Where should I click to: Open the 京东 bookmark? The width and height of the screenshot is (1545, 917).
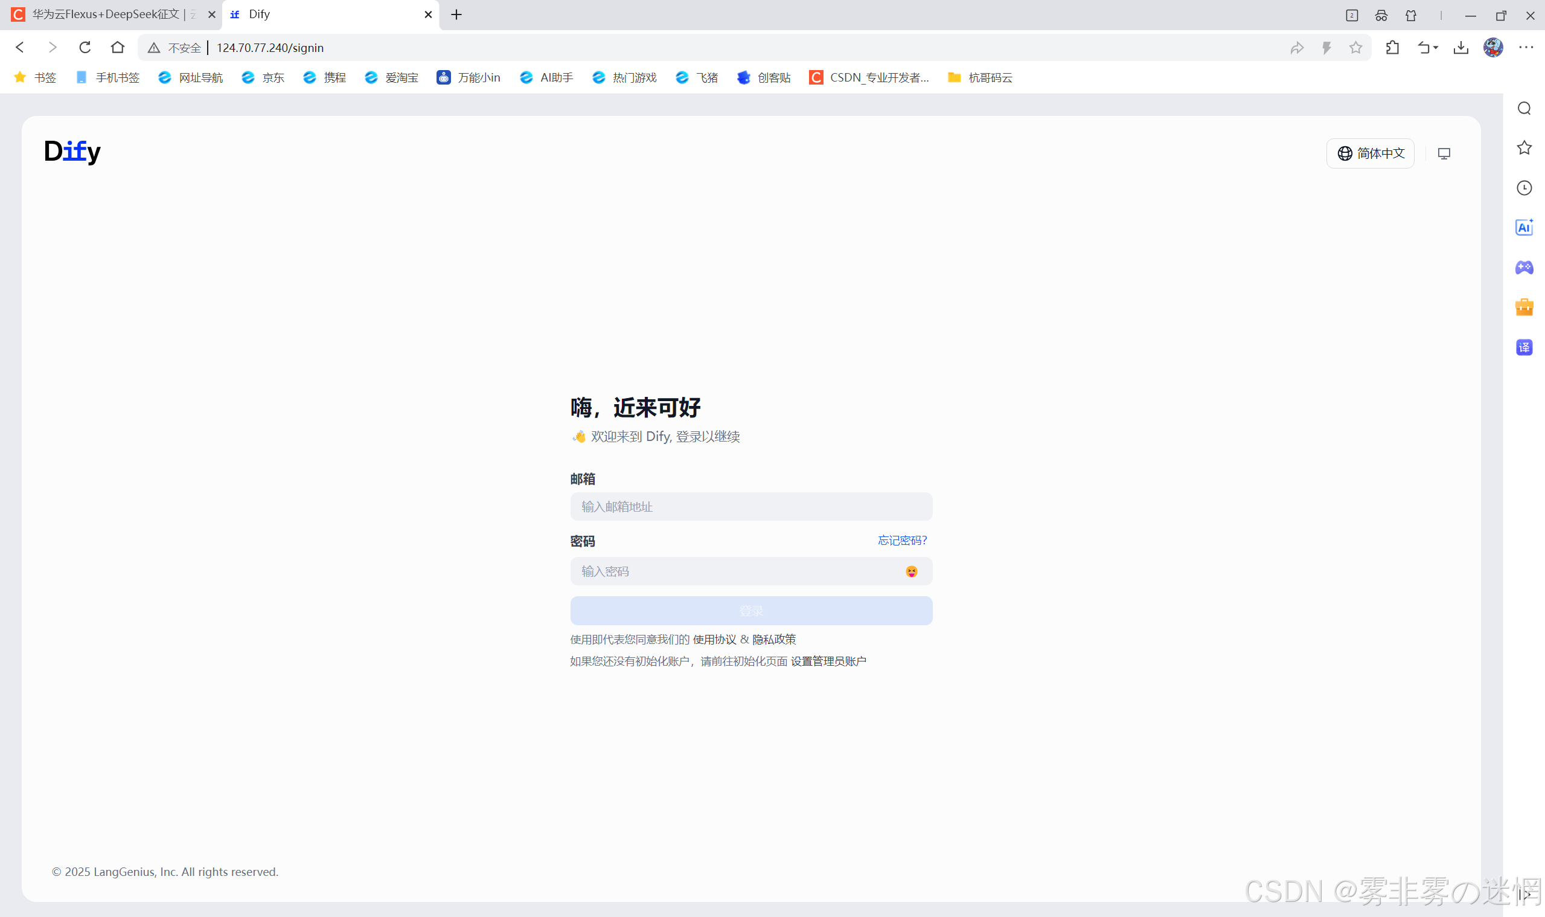(x=263, y=77)
